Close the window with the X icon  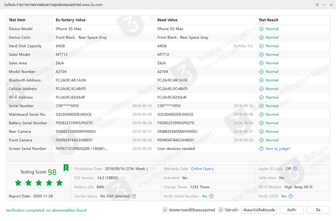click(331, 5)
